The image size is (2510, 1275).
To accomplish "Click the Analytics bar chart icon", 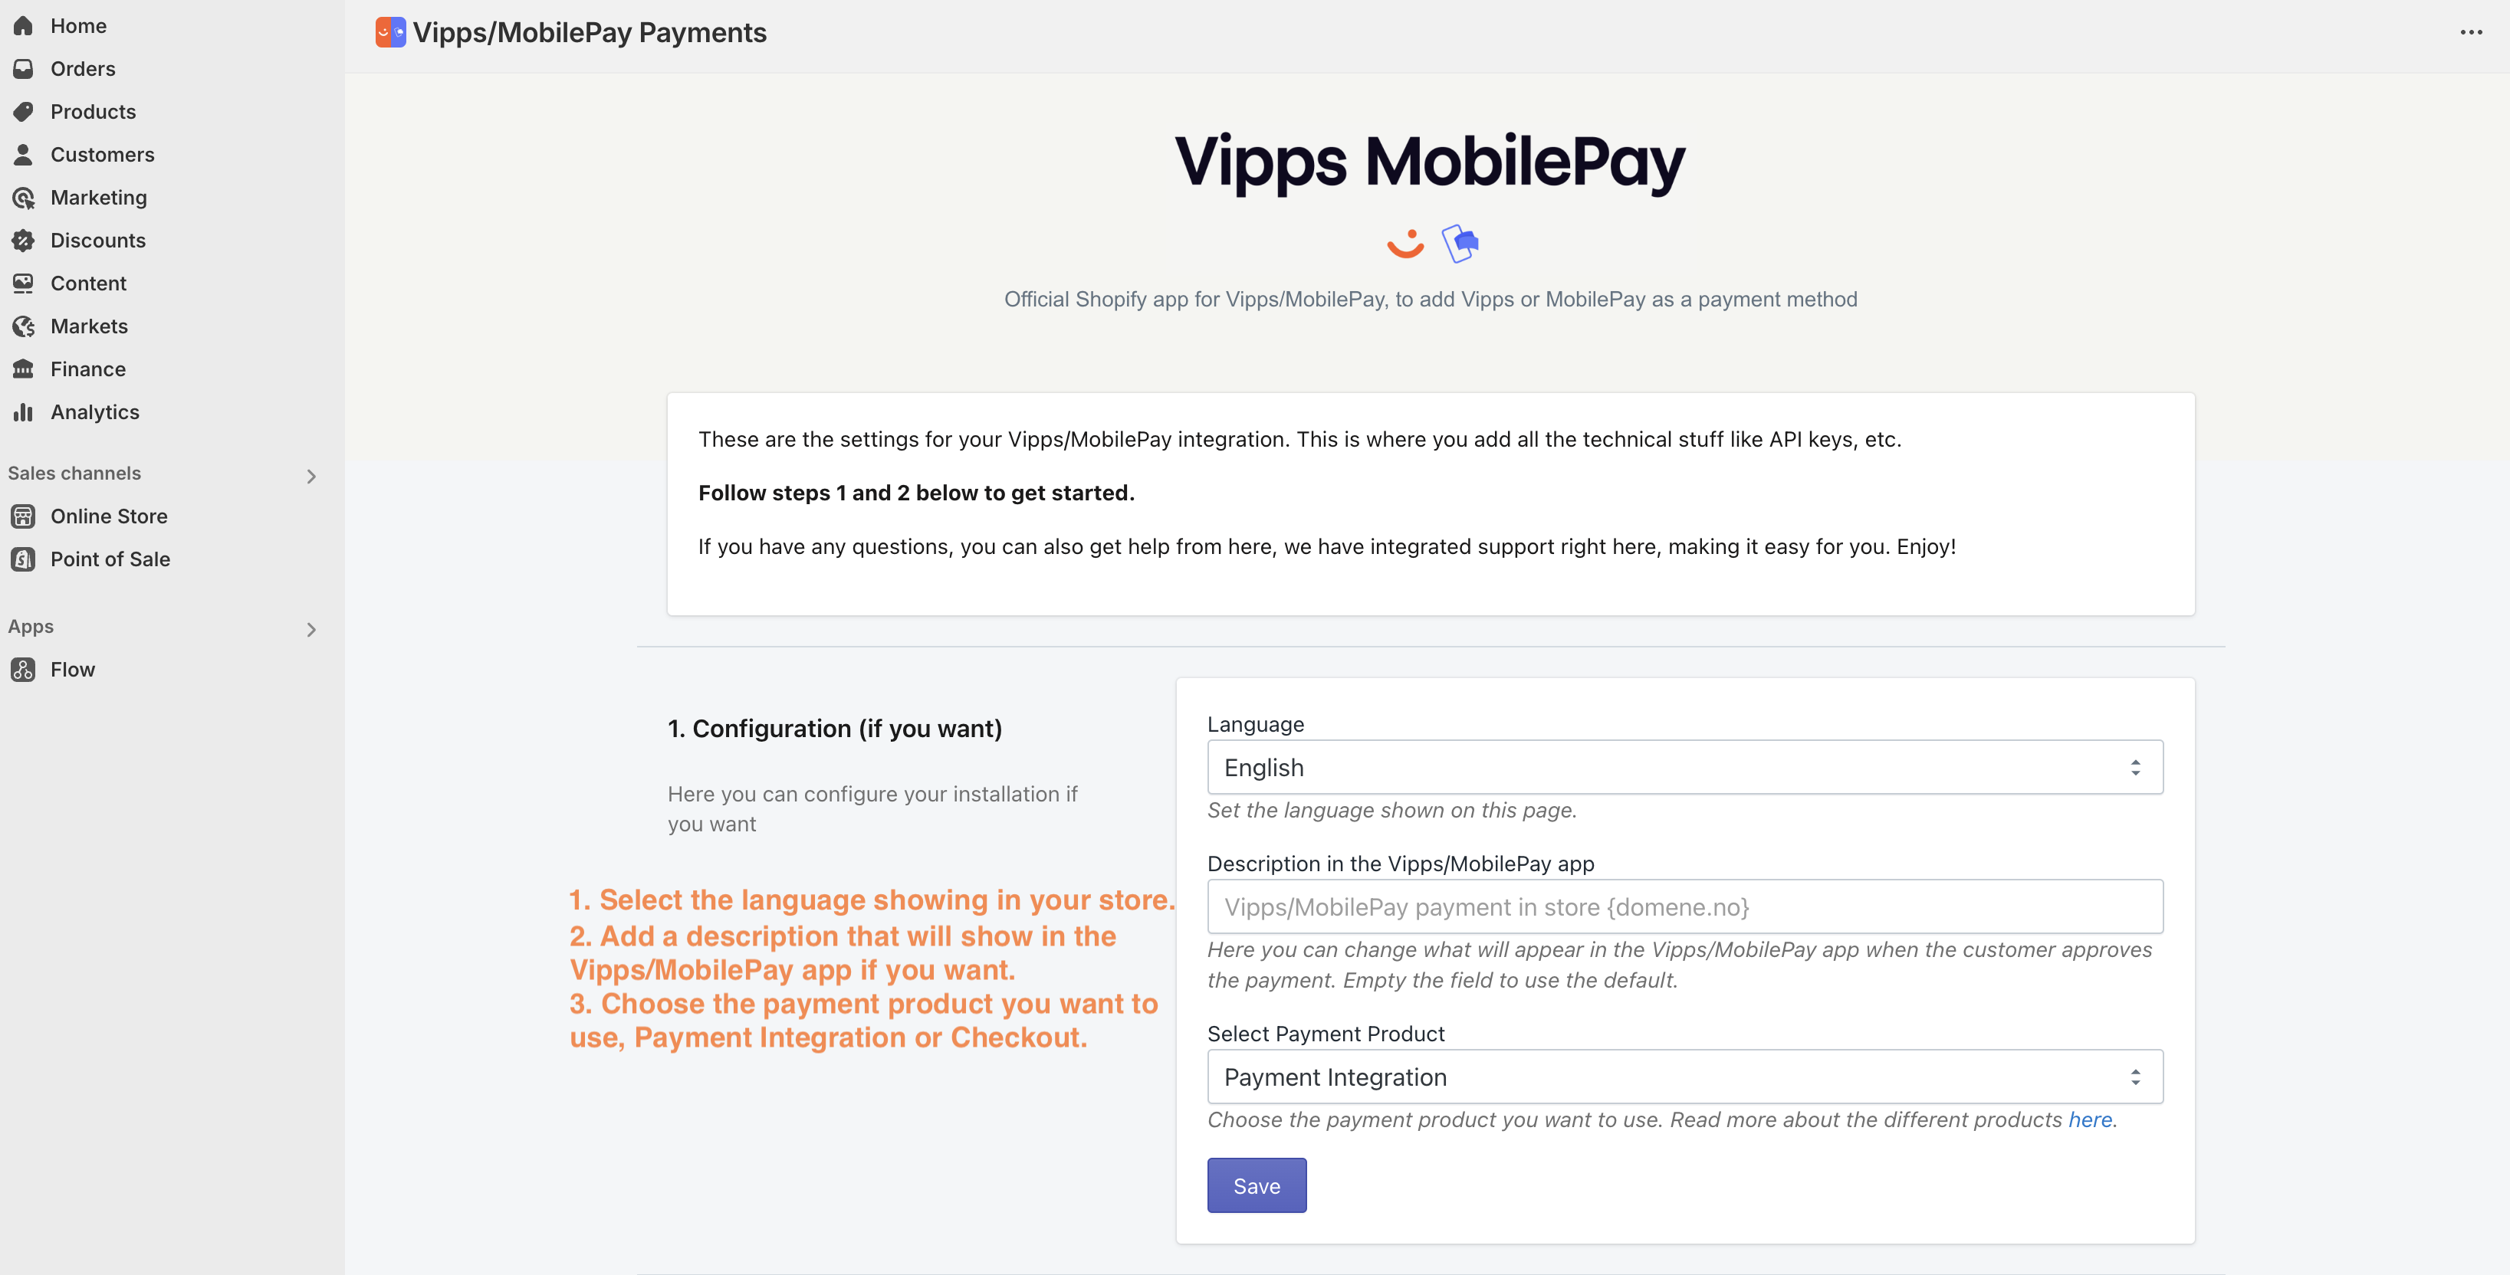I will click(x=24, y=412).
